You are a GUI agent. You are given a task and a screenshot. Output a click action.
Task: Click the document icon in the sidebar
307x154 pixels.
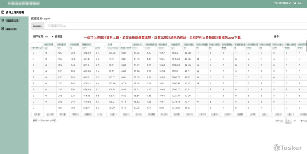3,29
